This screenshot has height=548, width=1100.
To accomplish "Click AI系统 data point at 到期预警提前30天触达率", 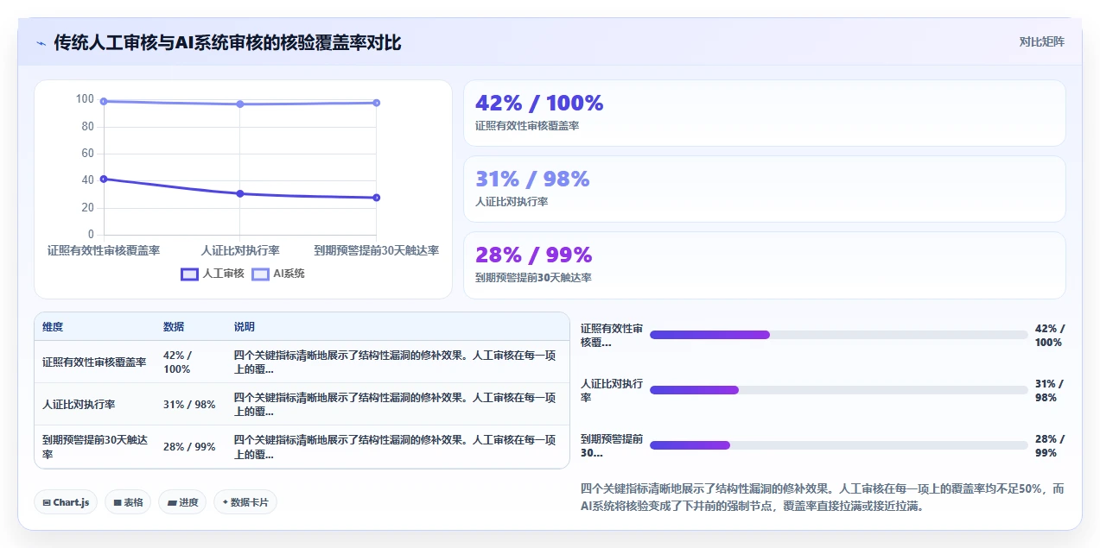I will (377, 103).
